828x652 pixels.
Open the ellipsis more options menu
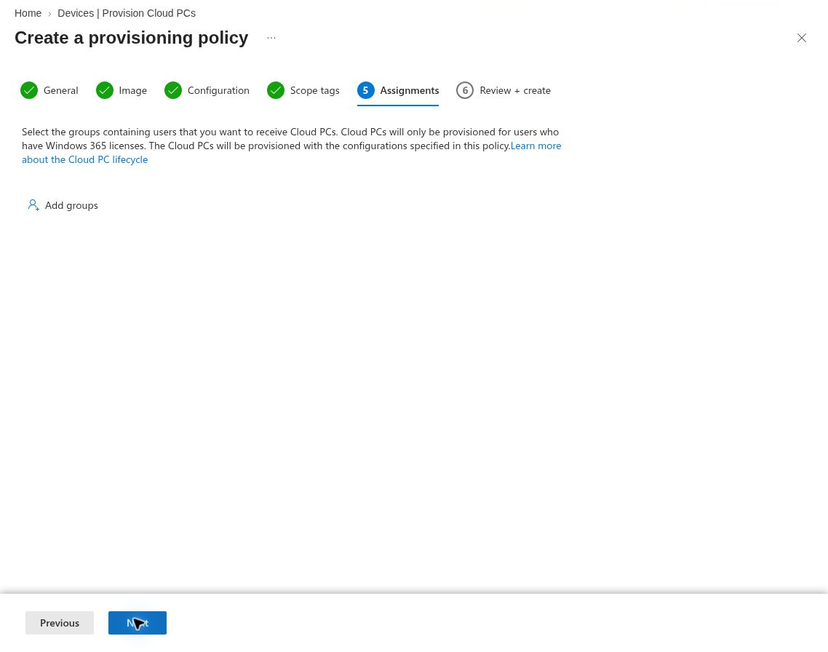point(271,38)
